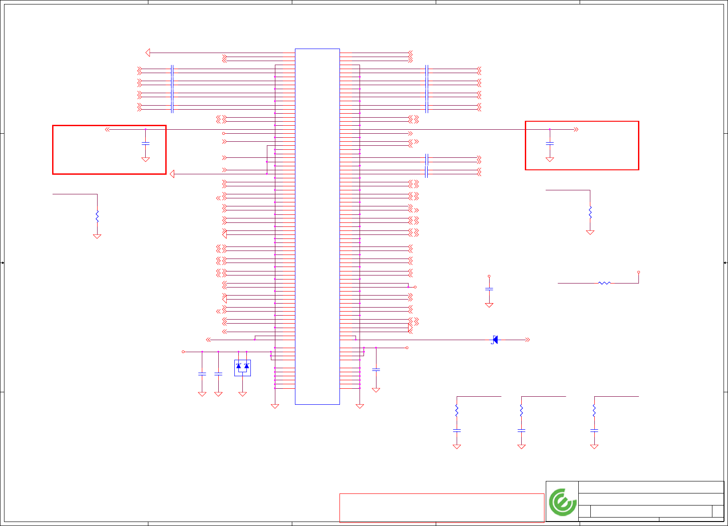
Task: Click the green circular company logo
Action: click(563, 502)
